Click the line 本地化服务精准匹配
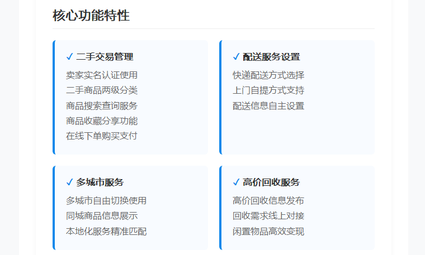 [106, 231]
